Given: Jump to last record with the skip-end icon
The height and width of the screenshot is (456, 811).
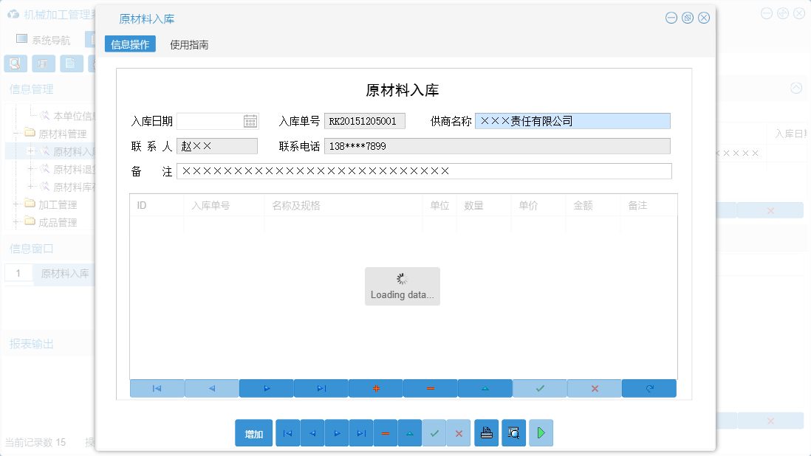Looking at the screenshot, I should point(321,388).
